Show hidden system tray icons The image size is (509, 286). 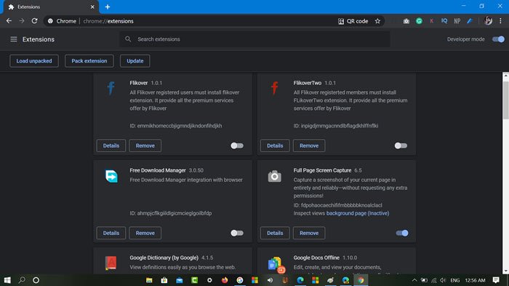point(414,280)
